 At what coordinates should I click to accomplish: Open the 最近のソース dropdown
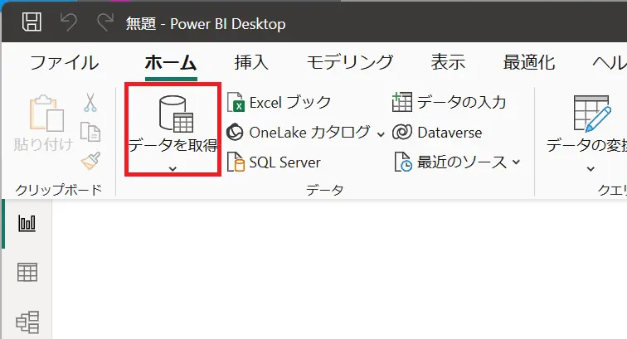516,162
